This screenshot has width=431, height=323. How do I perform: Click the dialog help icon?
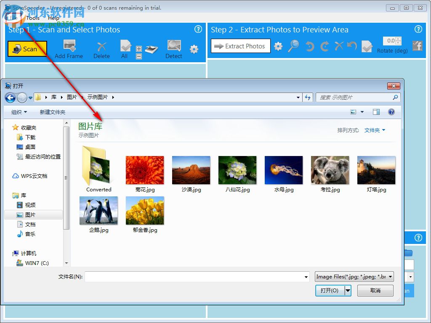click(391, 112)
